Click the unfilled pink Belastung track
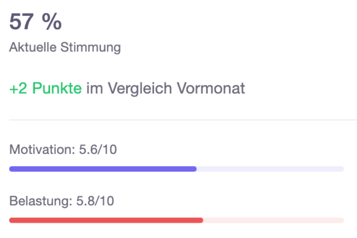357x238 pixels. [x=274, y=220]
